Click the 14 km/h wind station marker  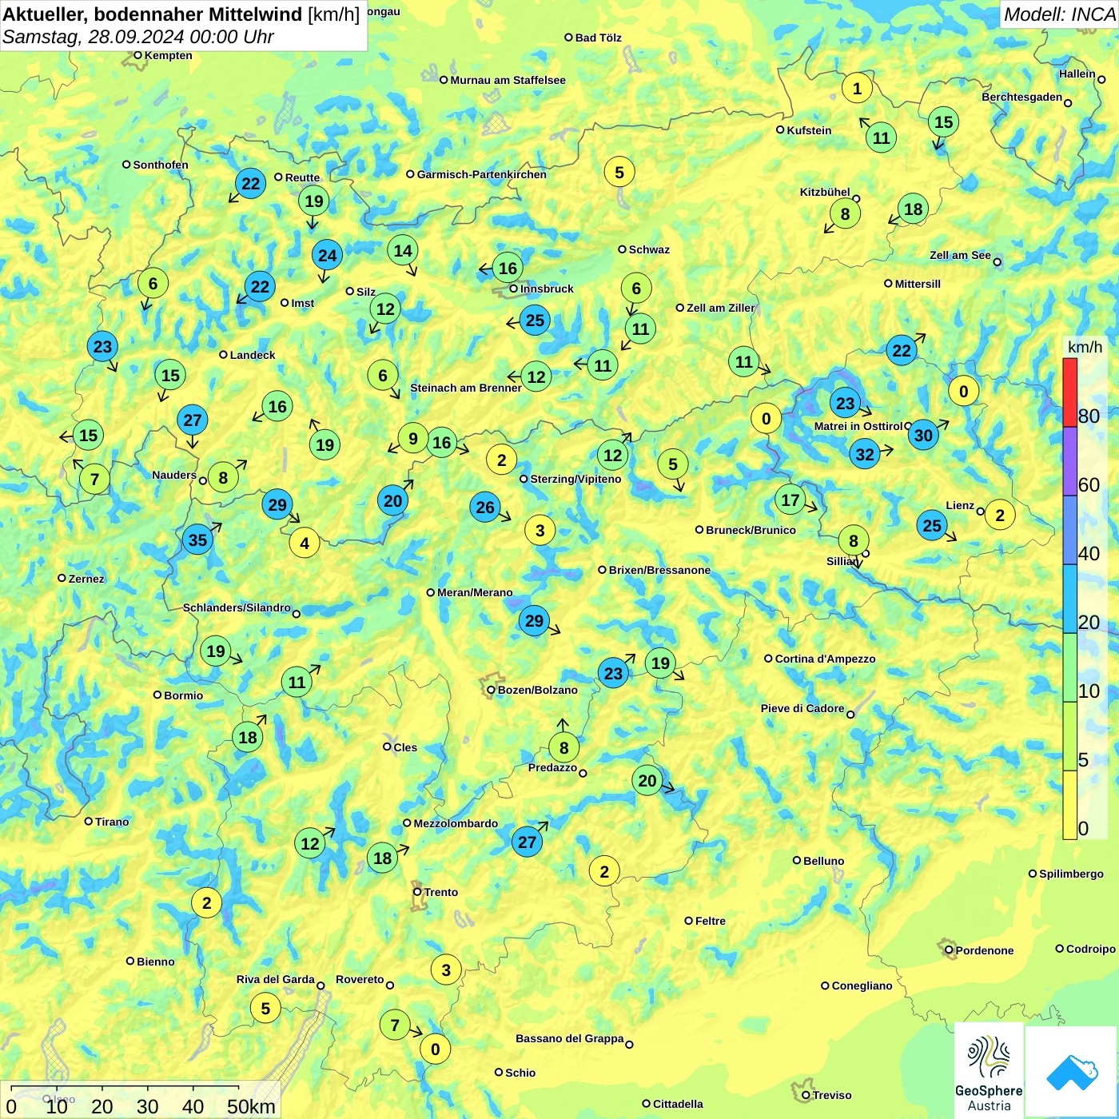(403, 250)
